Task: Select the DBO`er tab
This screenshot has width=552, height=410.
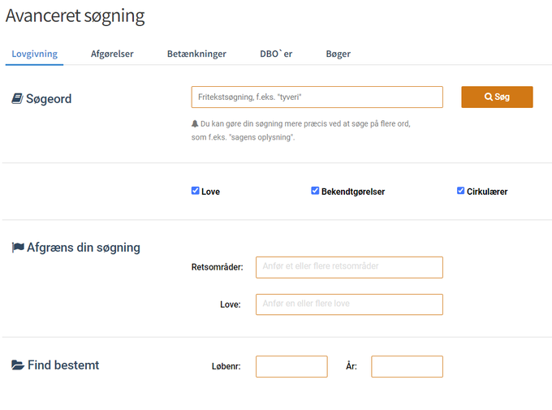Action: [276, 54]
